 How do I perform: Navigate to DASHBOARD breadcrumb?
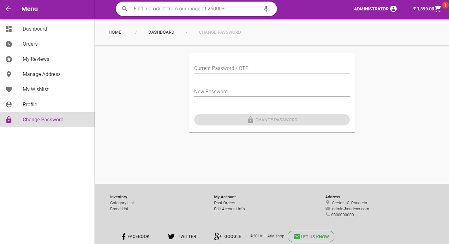coord(161,32)
